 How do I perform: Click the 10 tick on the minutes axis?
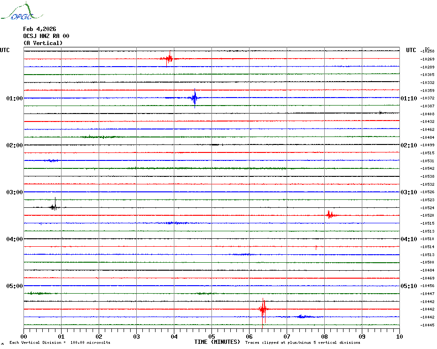399,336
